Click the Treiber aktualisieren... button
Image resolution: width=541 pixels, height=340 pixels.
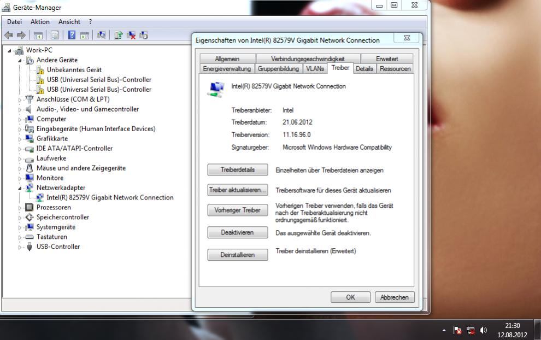pos(237,190)
